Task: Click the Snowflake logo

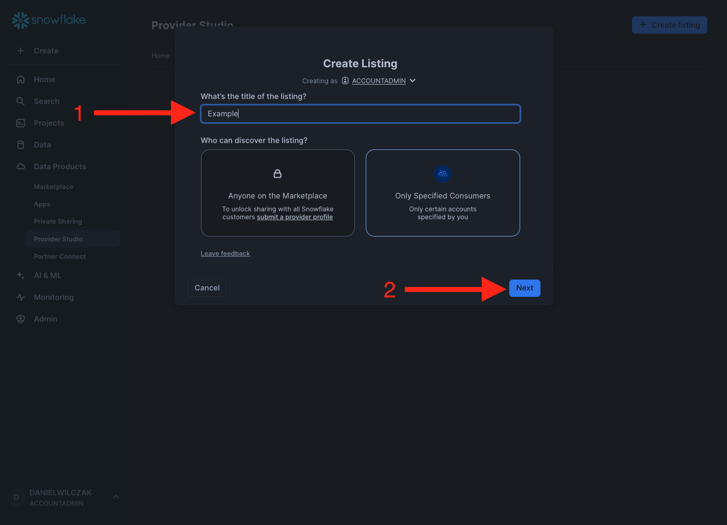Action: [48, 20]
